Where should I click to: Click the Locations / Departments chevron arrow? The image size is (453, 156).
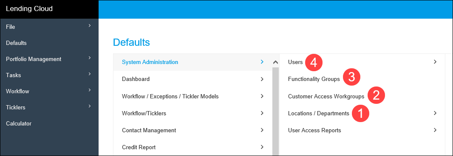(436, 113)
